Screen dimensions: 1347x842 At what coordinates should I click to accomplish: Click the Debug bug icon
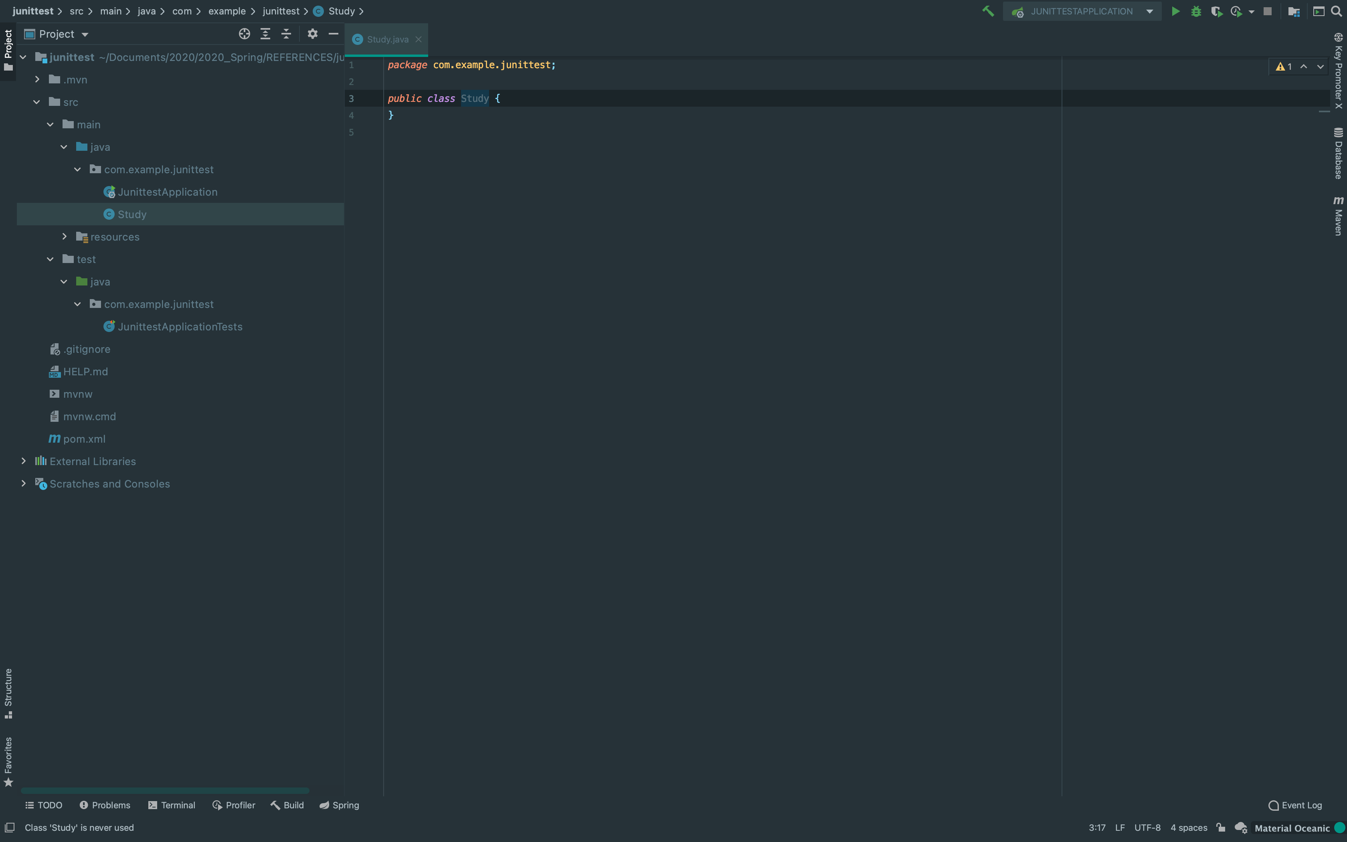tap(1195, 11)
